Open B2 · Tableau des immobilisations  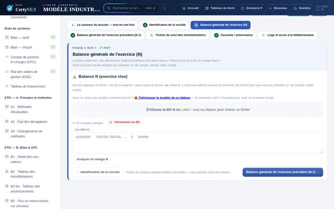coord(30,174)
